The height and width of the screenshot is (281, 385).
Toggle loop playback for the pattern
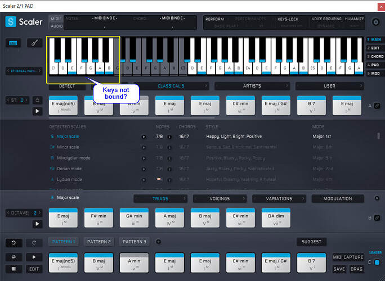pos(14,257)
